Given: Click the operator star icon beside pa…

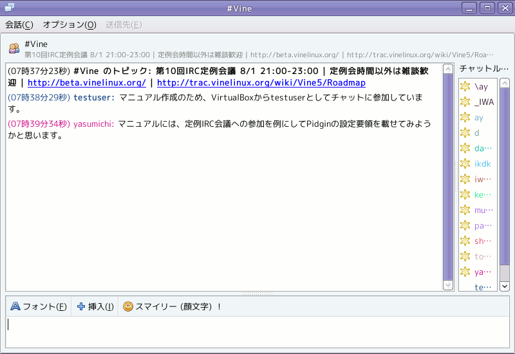Looking at the screenshot, I should 465,225.
